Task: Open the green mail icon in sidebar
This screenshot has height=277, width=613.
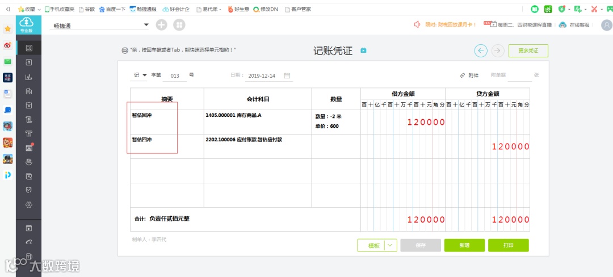Action: point(7,61)
